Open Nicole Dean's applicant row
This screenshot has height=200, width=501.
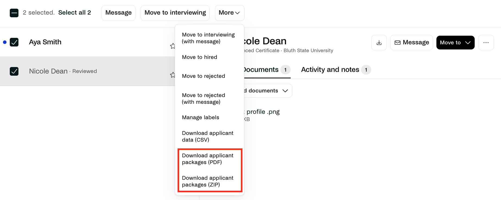87,71
